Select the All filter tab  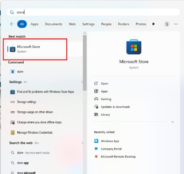tap(22, 24)
